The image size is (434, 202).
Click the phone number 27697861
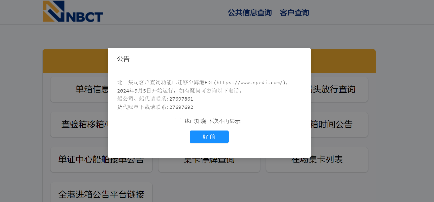tap(181, 99)
